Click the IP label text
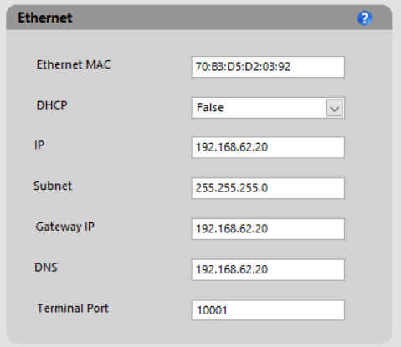 tap(39, 145)
